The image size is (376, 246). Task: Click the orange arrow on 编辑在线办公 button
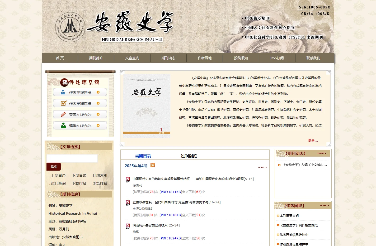click(x=98, y=126)
